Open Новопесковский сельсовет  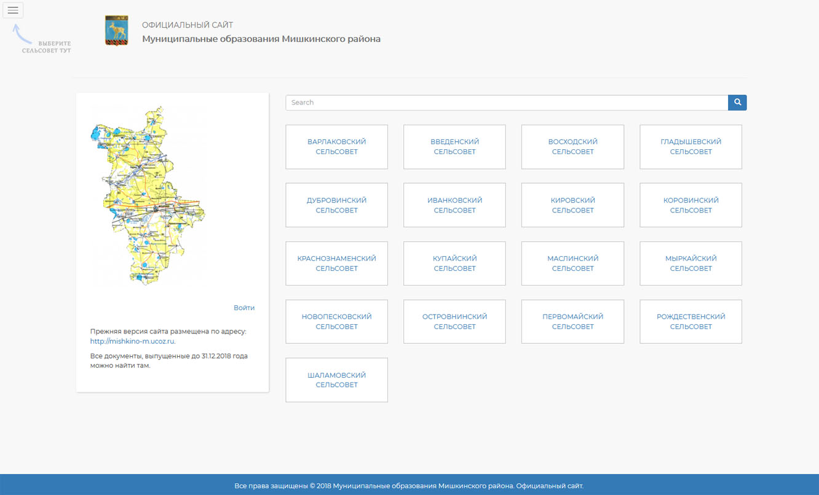(x=337, y=322)
